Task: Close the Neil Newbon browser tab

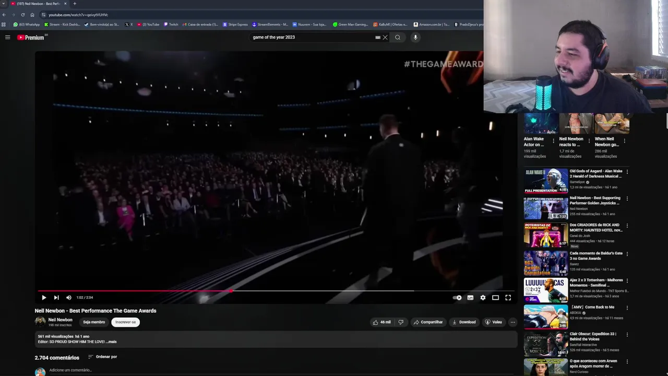Action: [65, 4]
